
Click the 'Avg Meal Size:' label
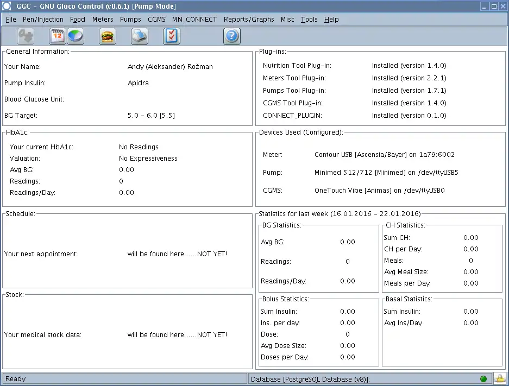point(406,272)
